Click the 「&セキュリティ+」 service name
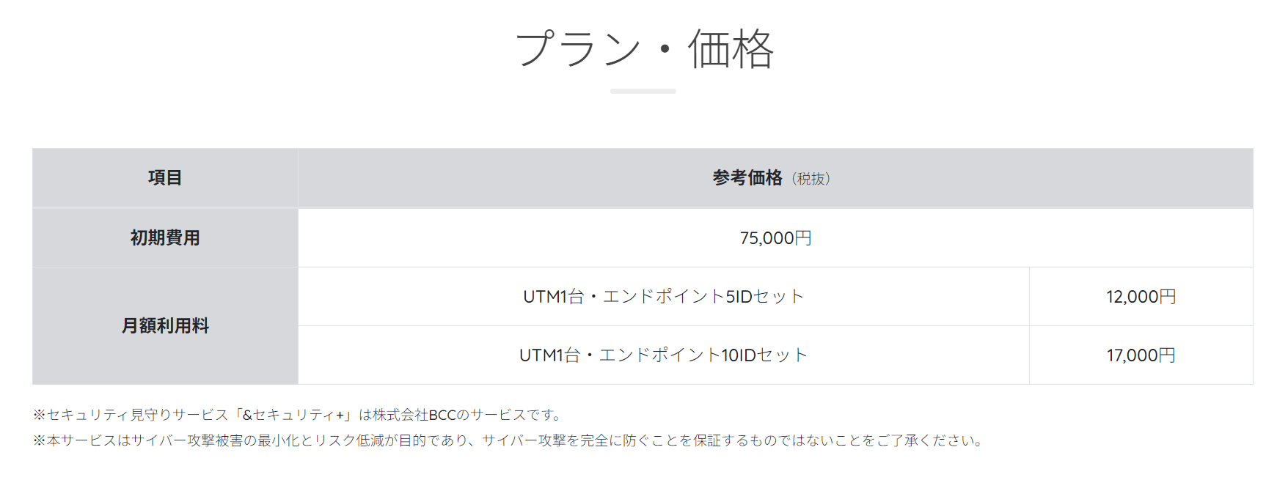Viewport: 1288px width, 480px height. (x=293, y=415)
